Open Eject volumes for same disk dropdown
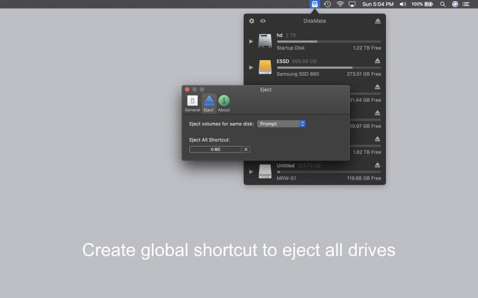478x298 pixels. 281,124
